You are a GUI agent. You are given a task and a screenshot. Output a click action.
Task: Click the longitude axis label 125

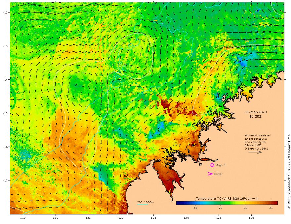(219, 218)
